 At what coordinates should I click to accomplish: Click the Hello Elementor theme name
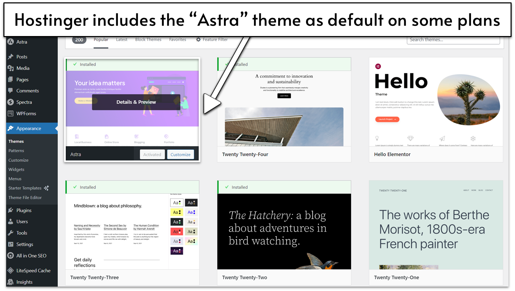pos(392,154)
